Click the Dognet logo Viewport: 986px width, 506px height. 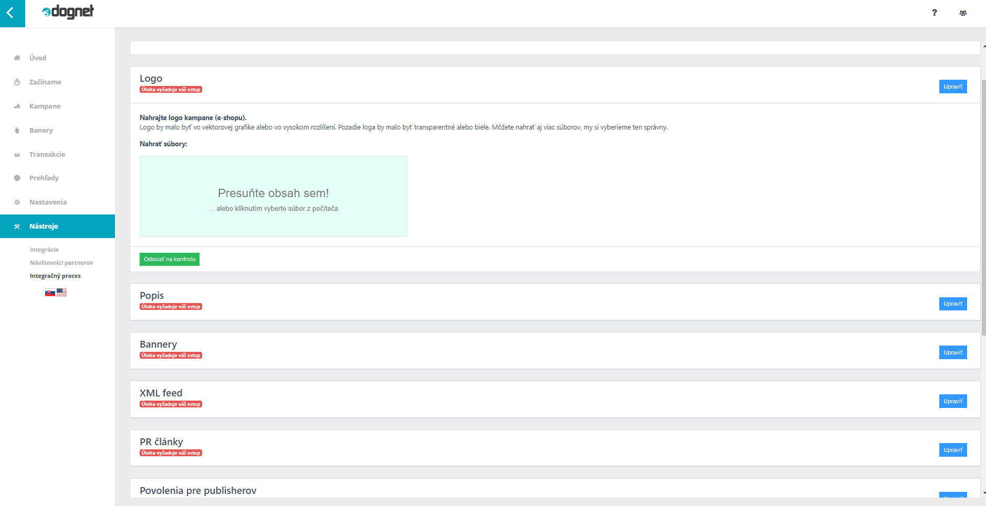tap(68, 12)
